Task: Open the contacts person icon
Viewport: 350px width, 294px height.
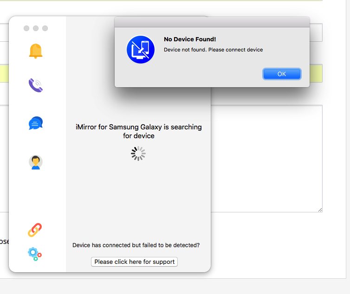Action: 36,162
